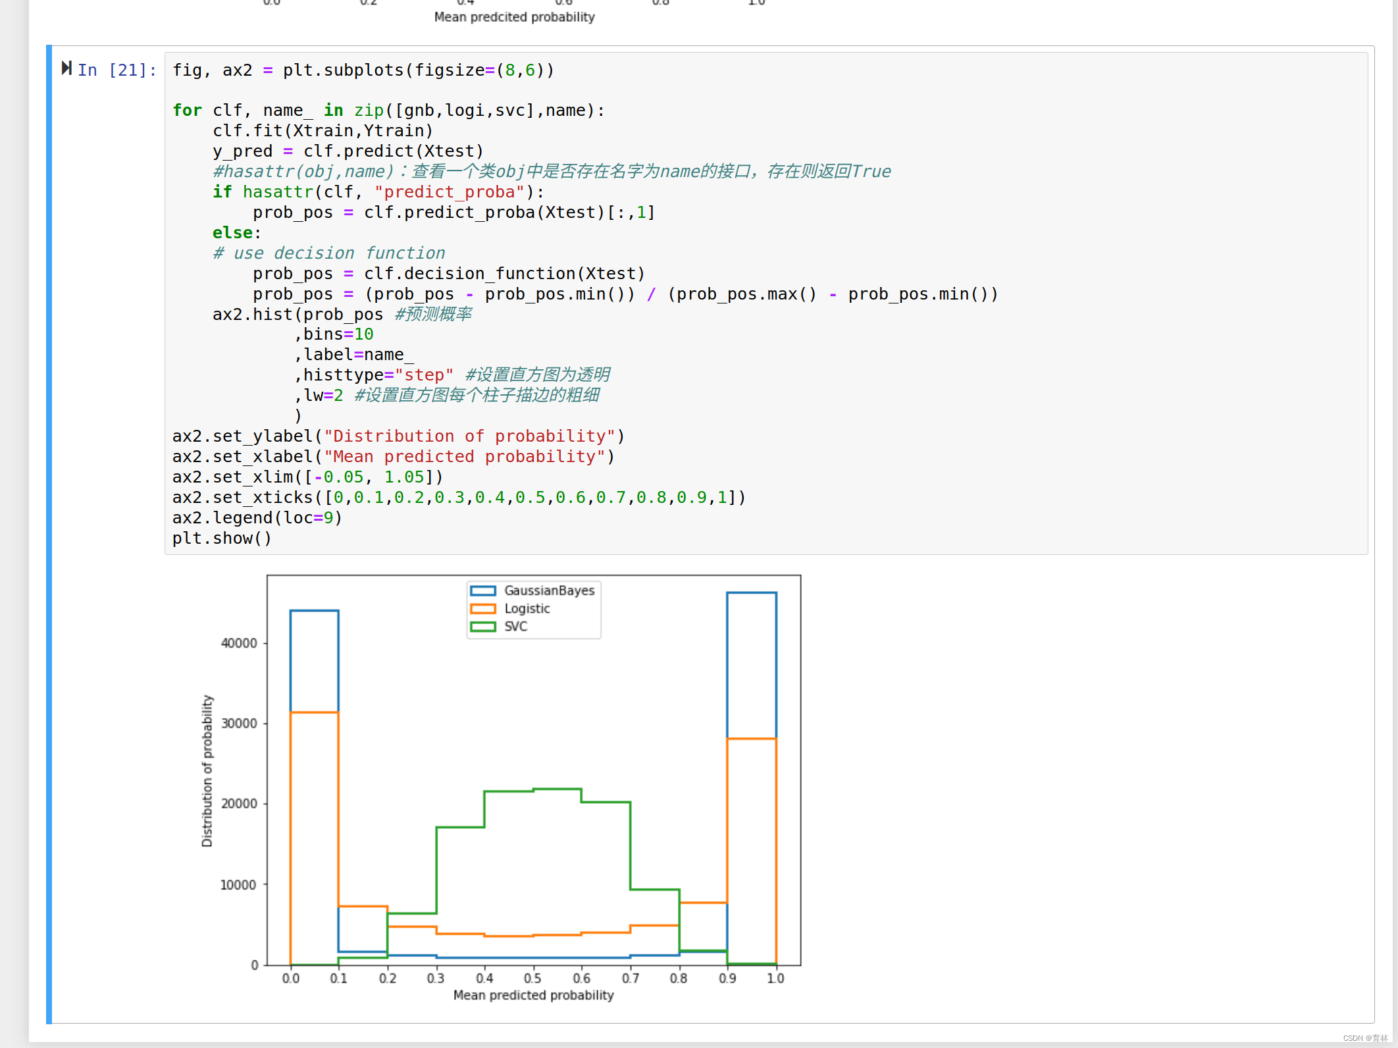Click the ax2.set_xticks code line
The height and width of the screenshot is (1048, 1398).
tap(459, 498)
